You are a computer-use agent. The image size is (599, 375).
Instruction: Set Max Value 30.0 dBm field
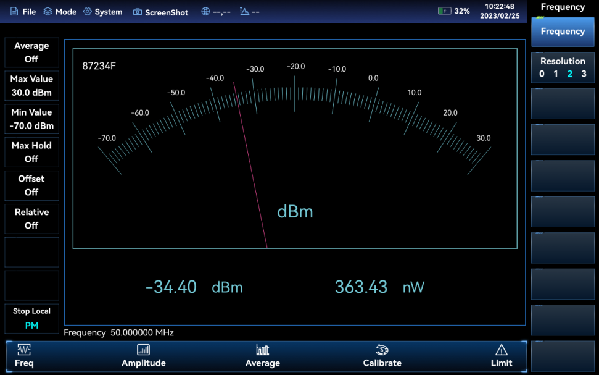31,86
